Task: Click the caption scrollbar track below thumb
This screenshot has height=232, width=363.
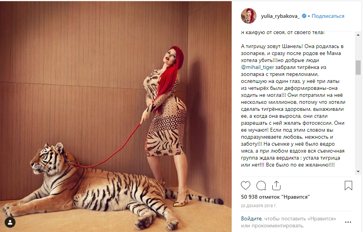Action: pyautogui.click(x=358, y=122)
